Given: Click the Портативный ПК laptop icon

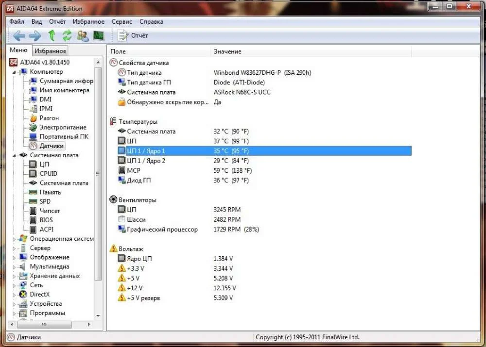Looking at the screenshot, I should [33, 136].
